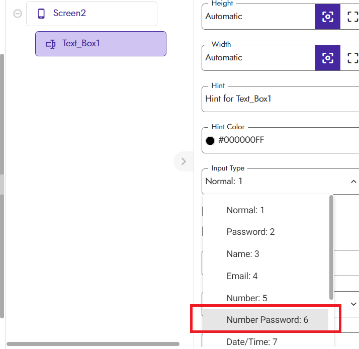Collapse the Input Type dropdown arrow
This screenshot has height=349, width=359.
[x=353, y=182]
